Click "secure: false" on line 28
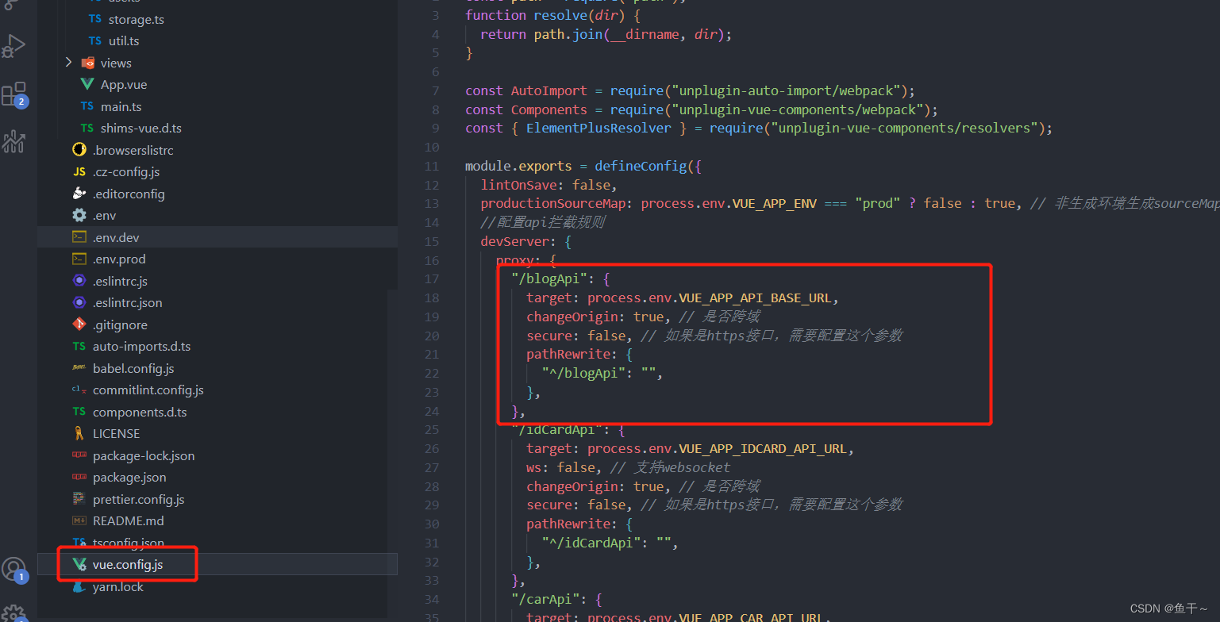Viewport: 1220px width, 622px height. 579,505
